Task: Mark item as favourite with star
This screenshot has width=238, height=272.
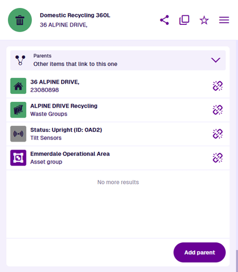Action: tap(204, 20)
